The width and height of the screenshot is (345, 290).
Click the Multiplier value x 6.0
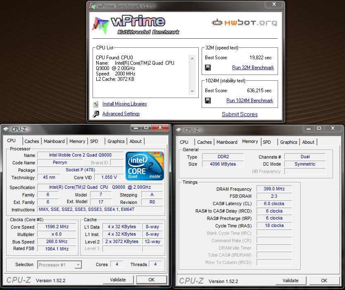pos(57,234)
